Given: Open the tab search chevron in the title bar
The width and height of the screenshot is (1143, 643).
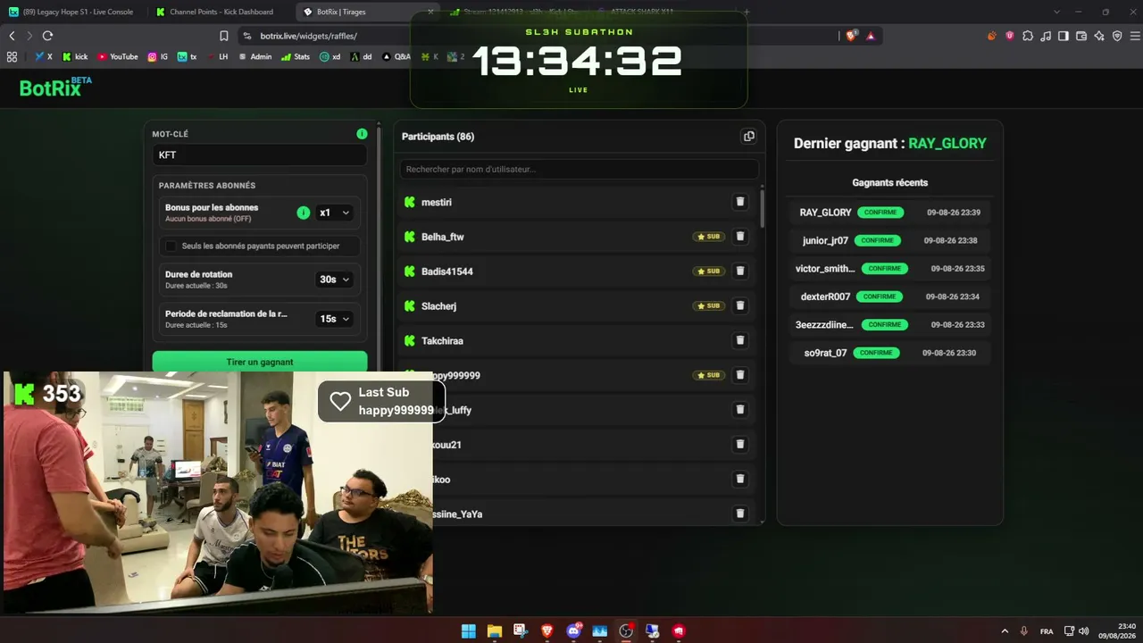Looking at the screenshot, I should click(x=1056, y=12).
